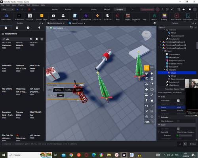This screenshot has width=198, height=158.
Task: Open the Toolbox Recent clock tab
Action: coord(28,28)
